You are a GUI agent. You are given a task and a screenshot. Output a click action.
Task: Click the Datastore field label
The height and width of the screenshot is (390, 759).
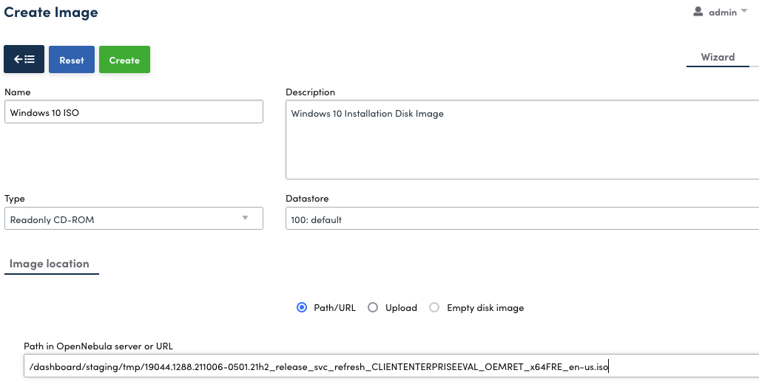click(307, 199)
